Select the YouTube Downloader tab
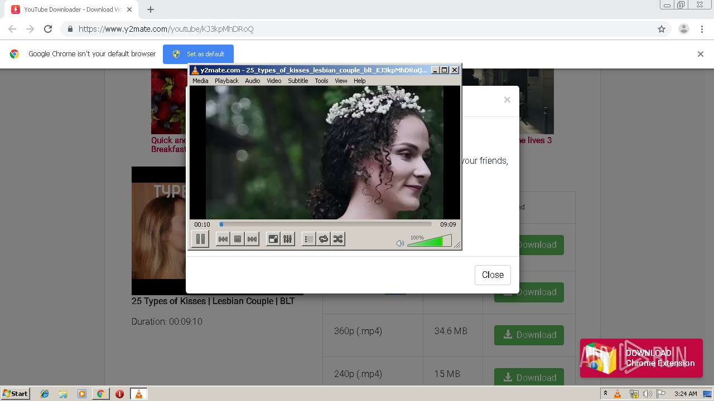 click(x=72, y=9)
